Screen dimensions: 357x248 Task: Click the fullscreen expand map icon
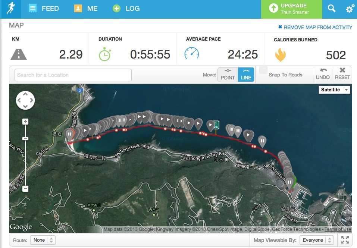(345, 240)
